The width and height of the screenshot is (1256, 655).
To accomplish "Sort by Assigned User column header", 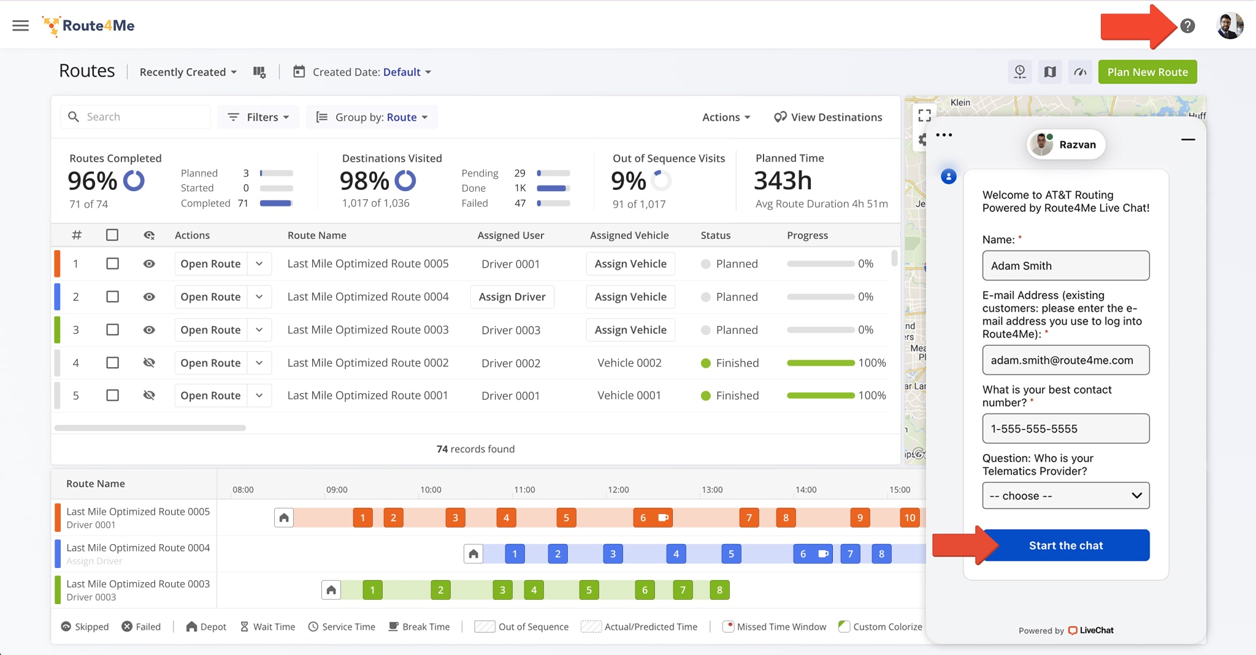I will 511,235.
